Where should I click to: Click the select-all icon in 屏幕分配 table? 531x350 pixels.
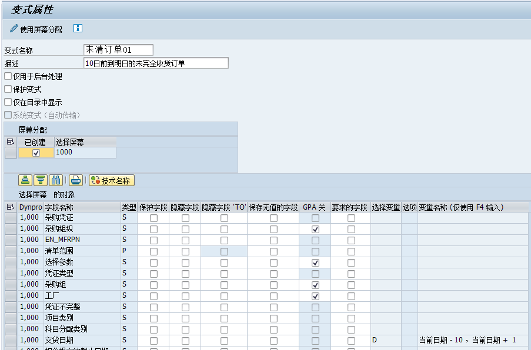click(11, 142)
